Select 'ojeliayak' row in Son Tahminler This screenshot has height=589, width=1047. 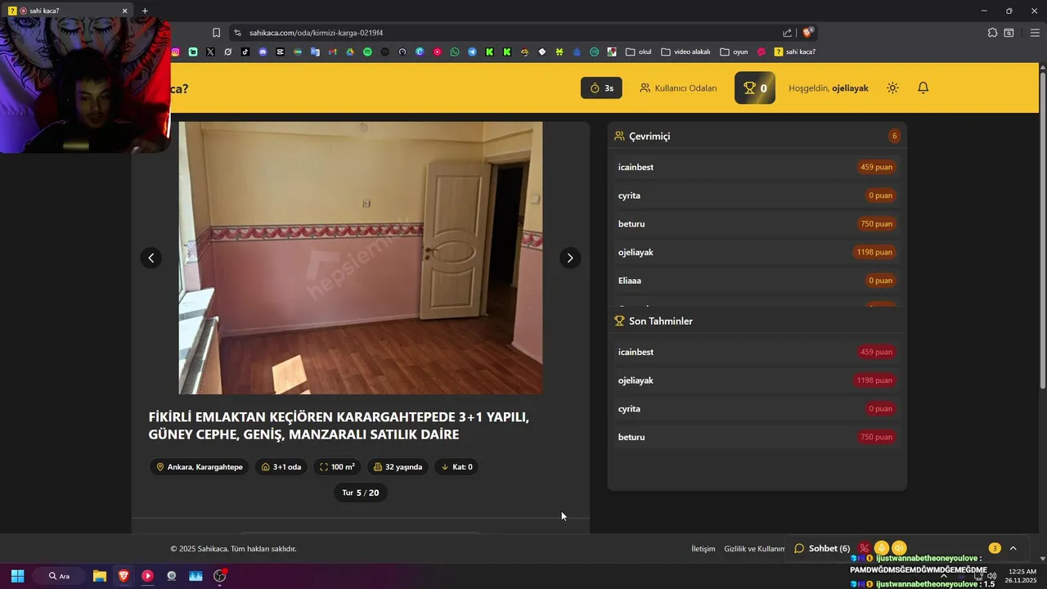click(x=757, y=380)
